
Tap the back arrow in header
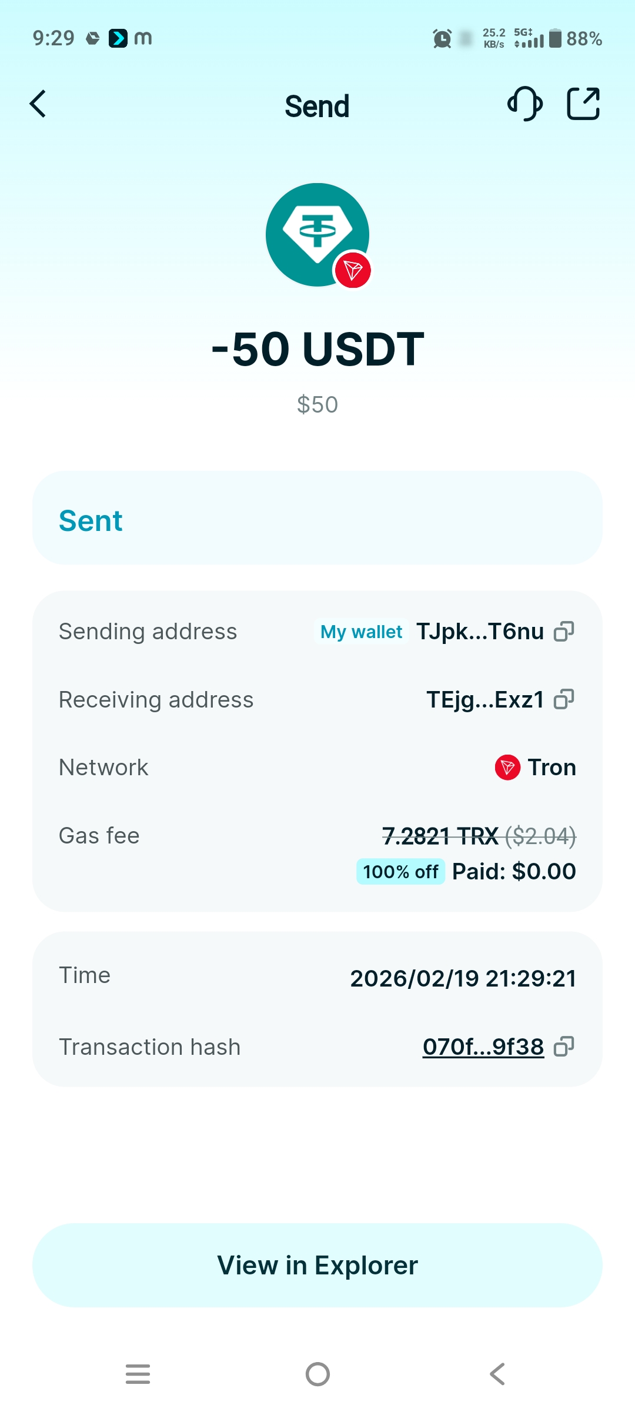pos(38,105)
